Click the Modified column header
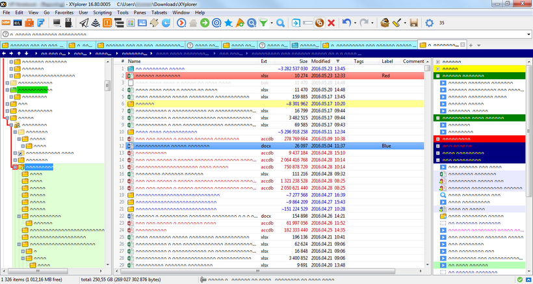This screenshot has height=284, width=533. point(320,61)
